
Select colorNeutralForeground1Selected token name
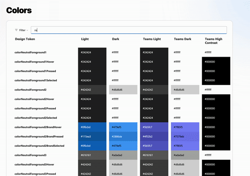pyautogui.click(x=36, y=80)
